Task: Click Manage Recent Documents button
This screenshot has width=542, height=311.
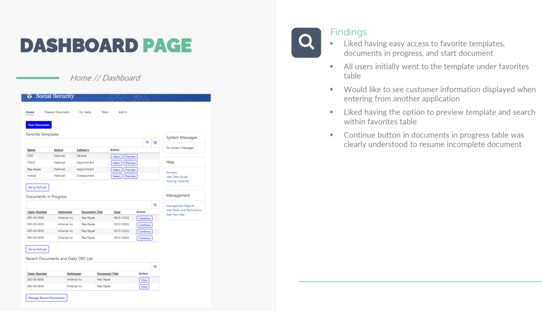Action: [47, 298]
